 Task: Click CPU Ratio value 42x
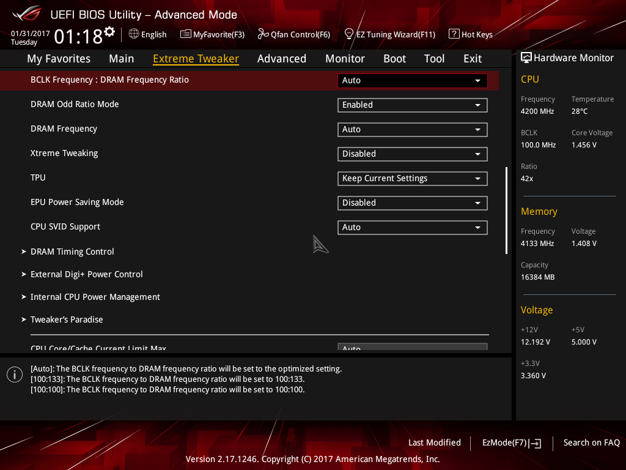(526, 179)
